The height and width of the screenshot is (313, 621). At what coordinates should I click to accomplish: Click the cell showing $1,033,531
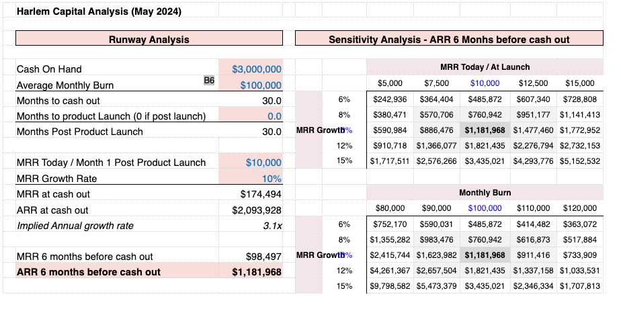click(x=580, y=271)
